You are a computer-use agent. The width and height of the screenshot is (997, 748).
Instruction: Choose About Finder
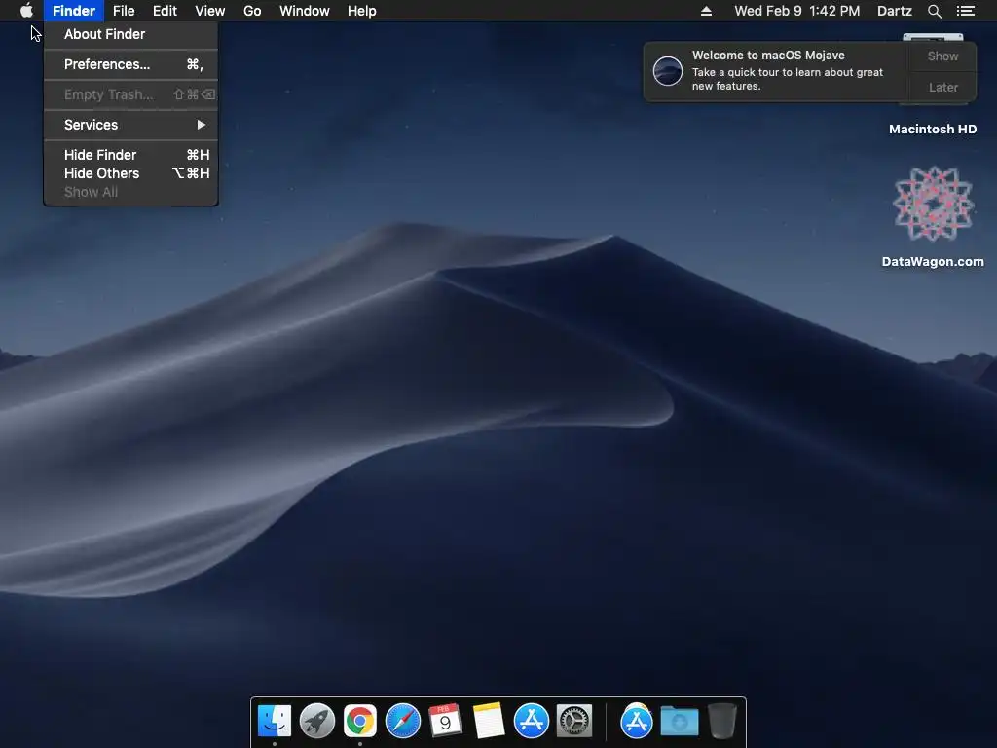pos(131,34)
